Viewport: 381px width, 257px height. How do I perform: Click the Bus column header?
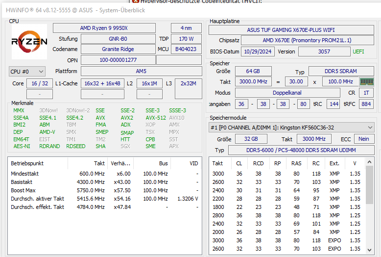pyautogui.click(x=152, y=163)
